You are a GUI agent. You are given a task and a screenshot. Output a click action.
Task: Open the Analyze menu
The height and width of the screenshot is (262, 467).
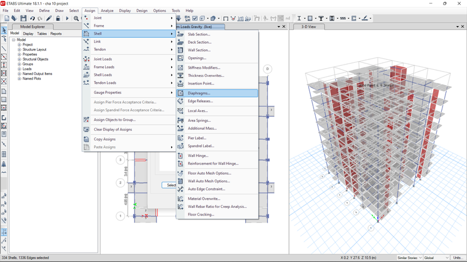(107, 10)
